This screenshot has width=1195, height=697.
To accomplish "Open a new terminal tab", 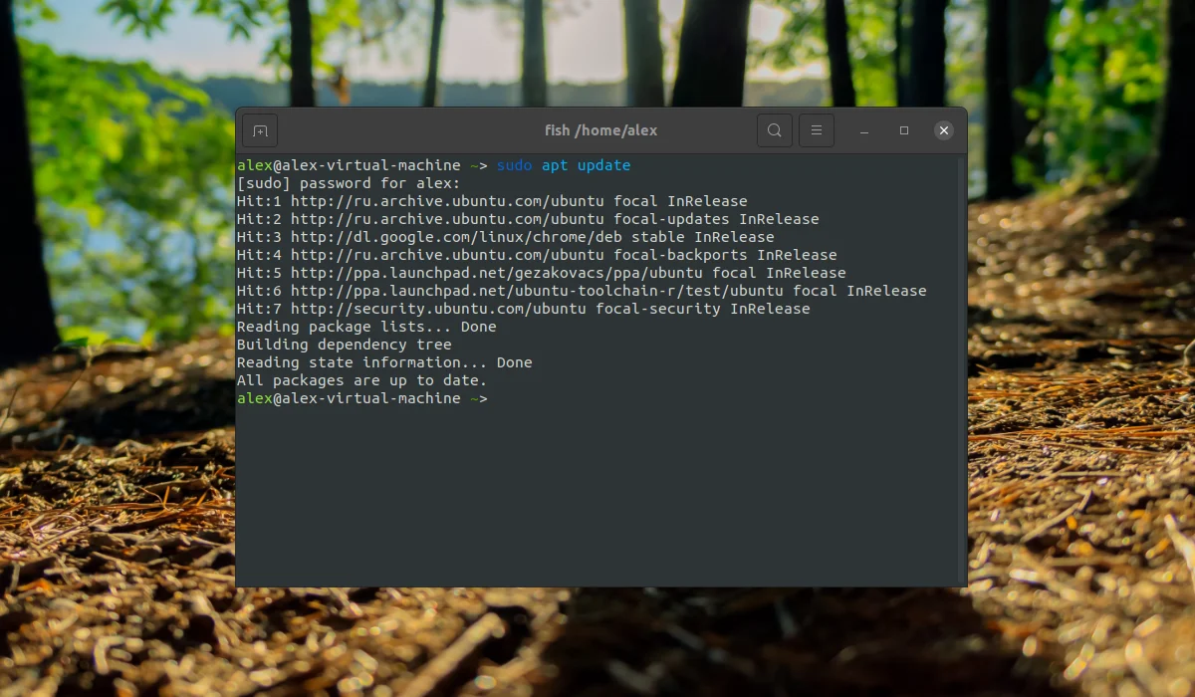I will [x=260, y=130].
